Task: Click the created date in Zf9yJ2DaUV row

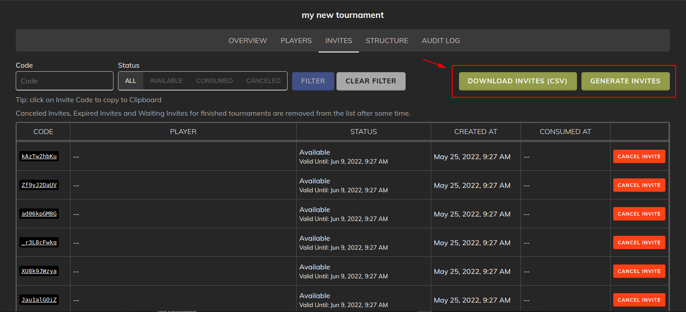Action: pos(472,186)
